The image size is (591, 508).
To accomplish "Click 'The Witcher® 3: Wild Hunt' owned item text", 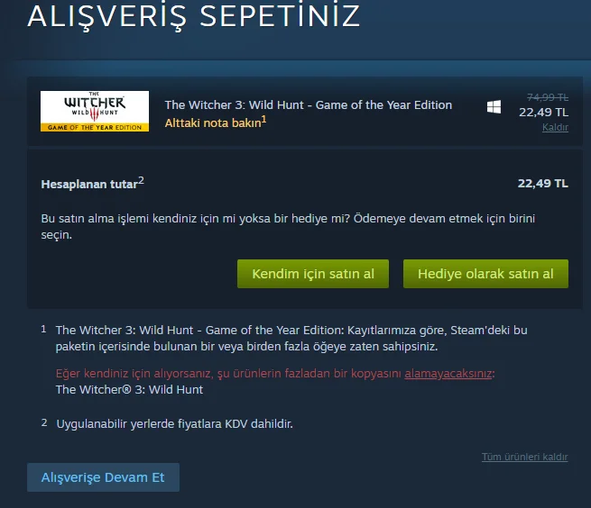I will coord(129,389).
